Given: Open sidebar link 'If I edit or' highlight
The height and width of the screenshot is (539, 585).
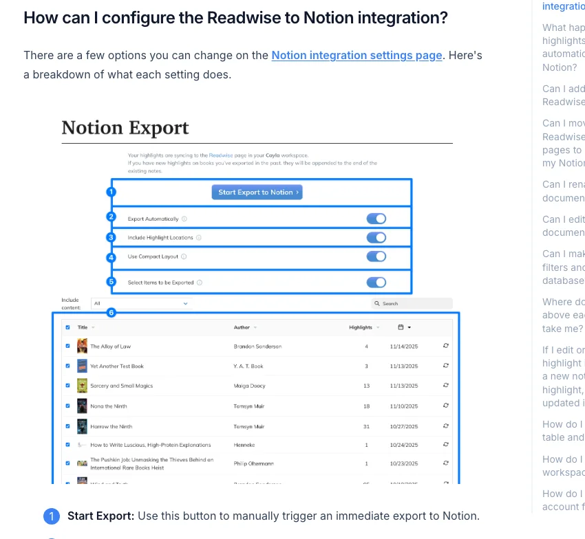Looking at the screenshot, I should (x=564, y=377).
